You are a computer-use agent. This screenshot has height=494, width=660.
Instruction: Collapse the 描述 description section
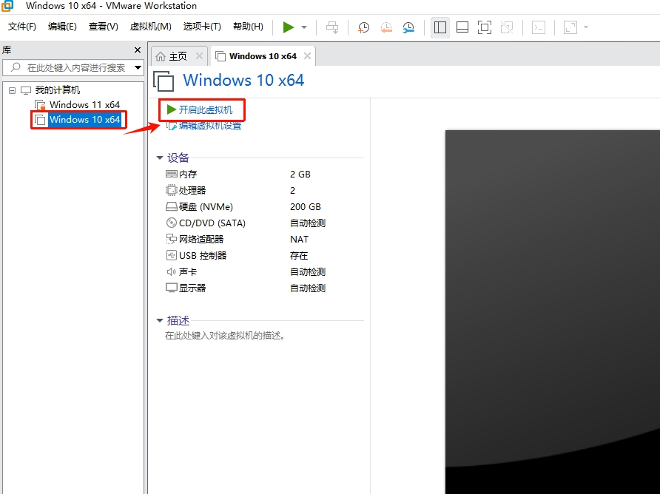pos(160,320)
